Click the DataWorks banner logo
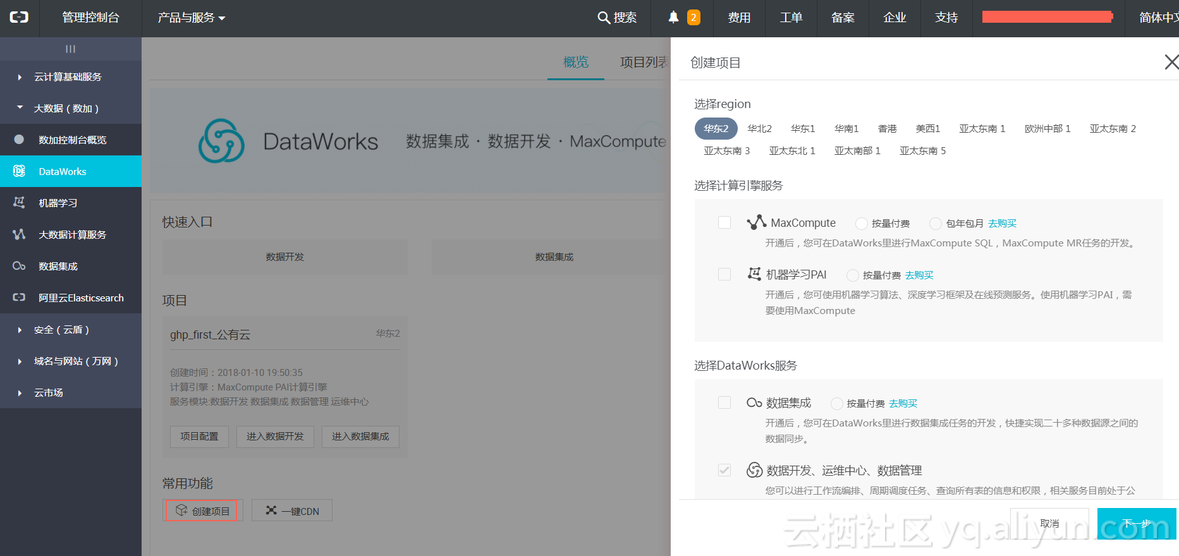 221,141
